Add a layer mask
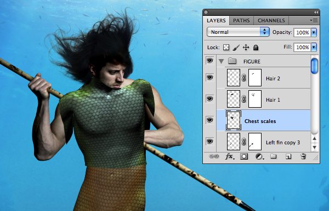329x211 pixels. (244, 156)
